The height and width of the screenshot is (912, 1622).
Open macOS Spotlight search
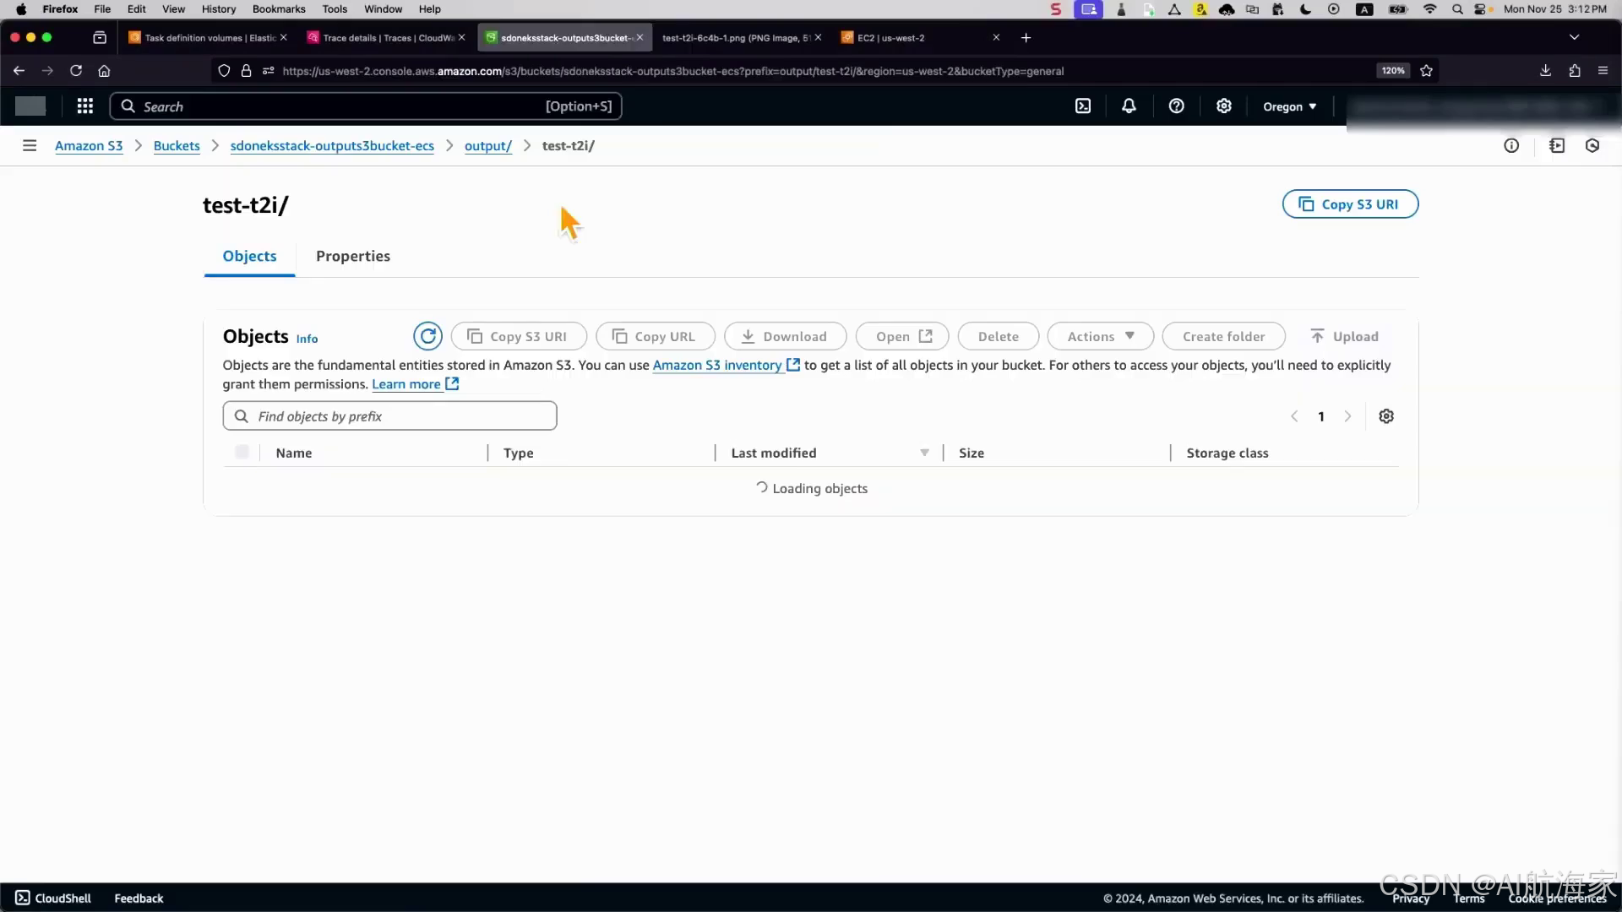(x=1457, y=9)
